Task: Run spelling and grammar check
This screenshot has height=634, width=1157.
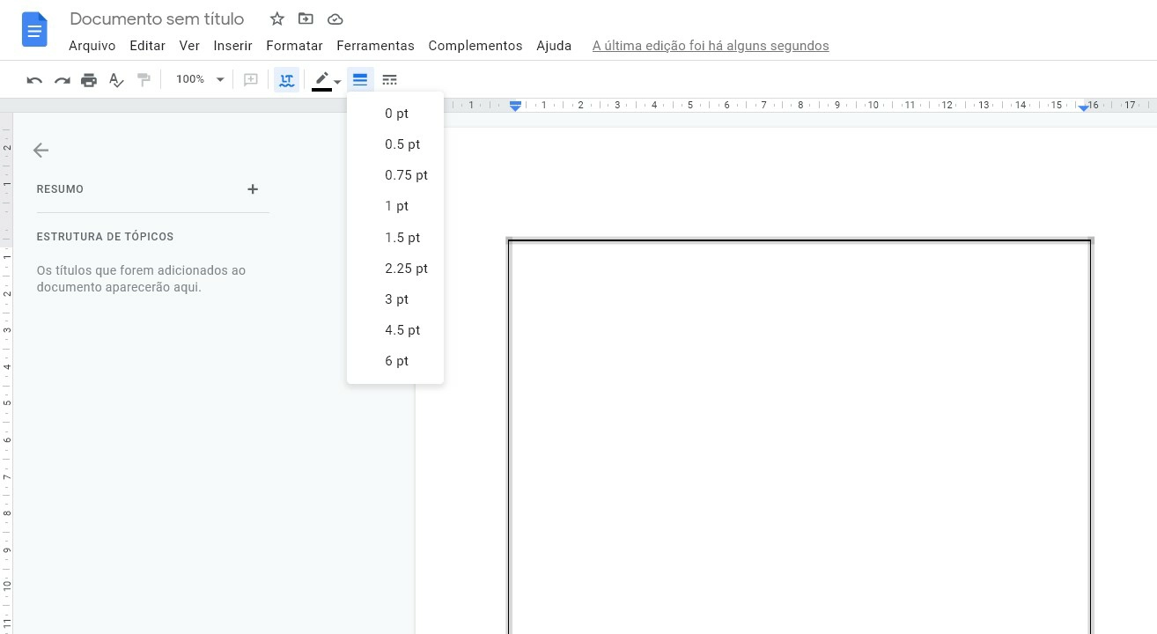Action: point(116,80)
